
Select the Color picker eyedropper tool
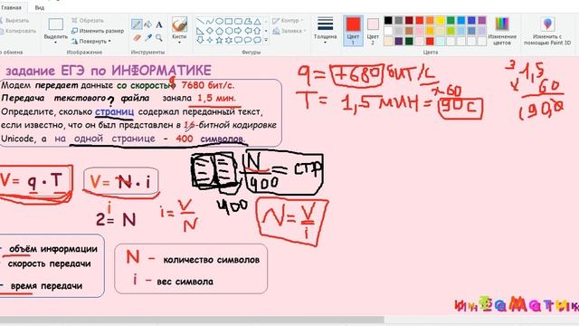click(x=148, y=37)
